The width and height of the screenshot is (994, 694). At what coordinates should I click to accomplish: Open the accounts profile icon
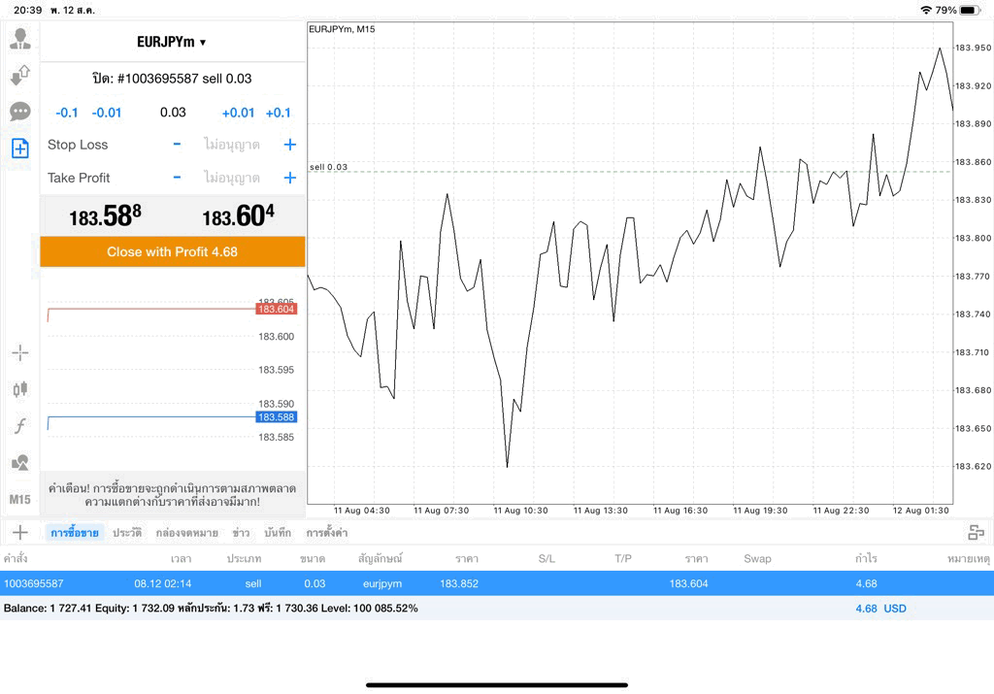point(19,39)
